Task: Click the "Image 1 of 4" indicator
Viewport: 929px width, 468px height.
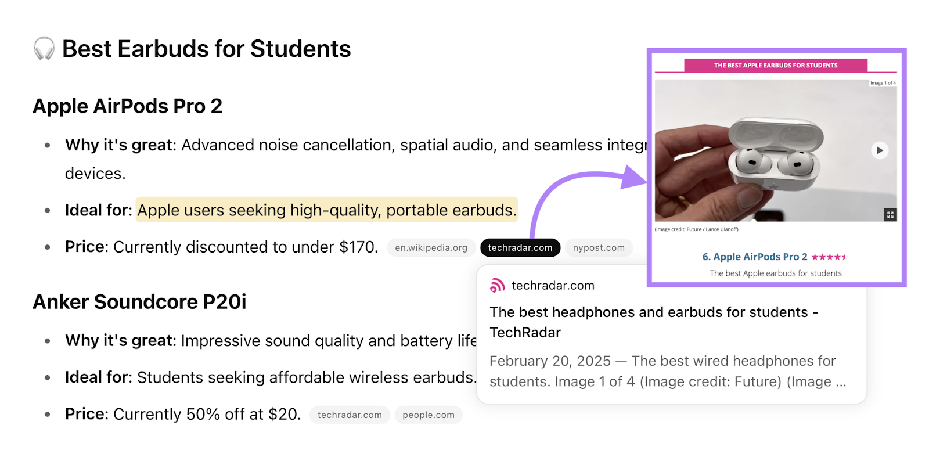Action: (x=882, y=83)
